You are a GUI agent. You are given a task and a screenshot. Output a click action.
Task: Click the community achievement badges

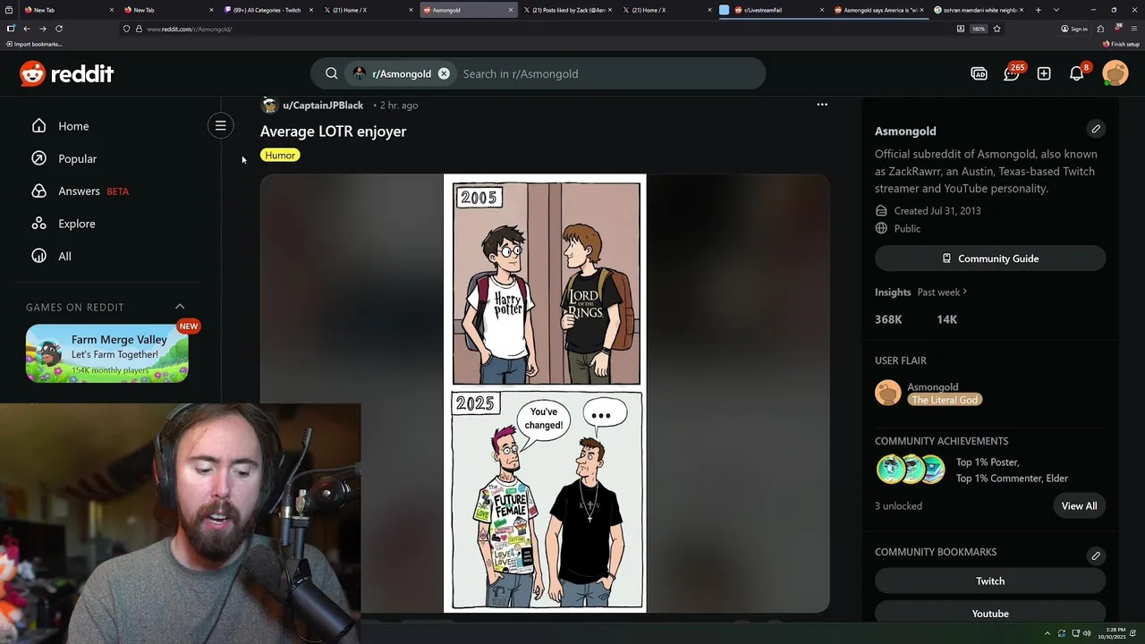click(911, 469)
